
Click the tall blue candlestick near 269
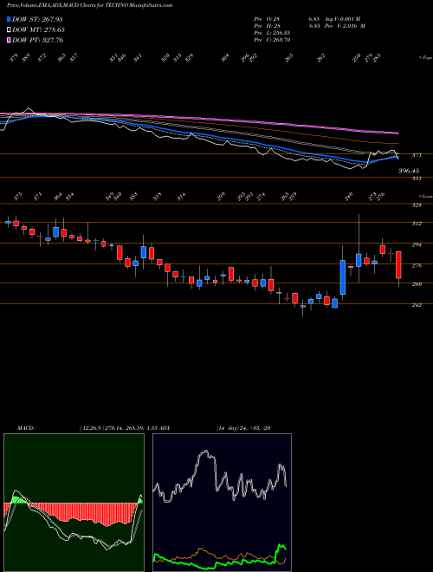[x=343, y=277]
